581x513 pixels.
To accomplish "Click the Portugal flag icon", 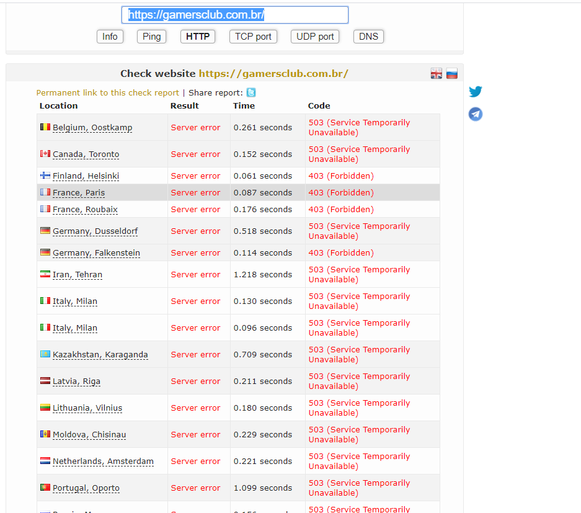I will tap(45, 488).
